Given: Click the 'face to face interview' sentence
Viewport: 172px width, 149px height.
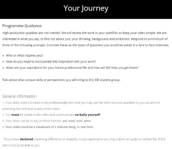Looking at the screenshot, I should pos(108,45).
